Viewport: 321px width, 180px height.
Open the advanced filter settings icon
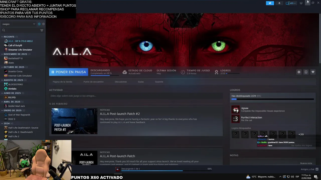42,30
